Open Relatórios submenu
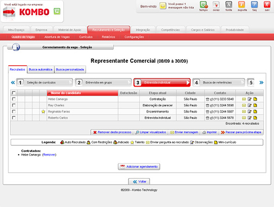274x207 pixels. pos(109,37)
